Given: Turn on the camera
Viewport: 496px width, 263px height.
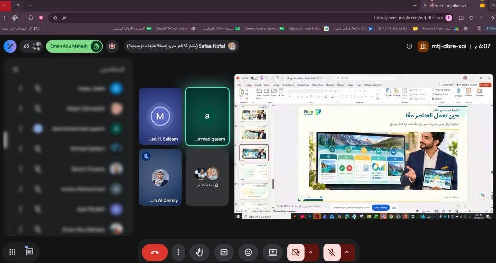Looking at the screenshot, I should [x=296, y=252].
